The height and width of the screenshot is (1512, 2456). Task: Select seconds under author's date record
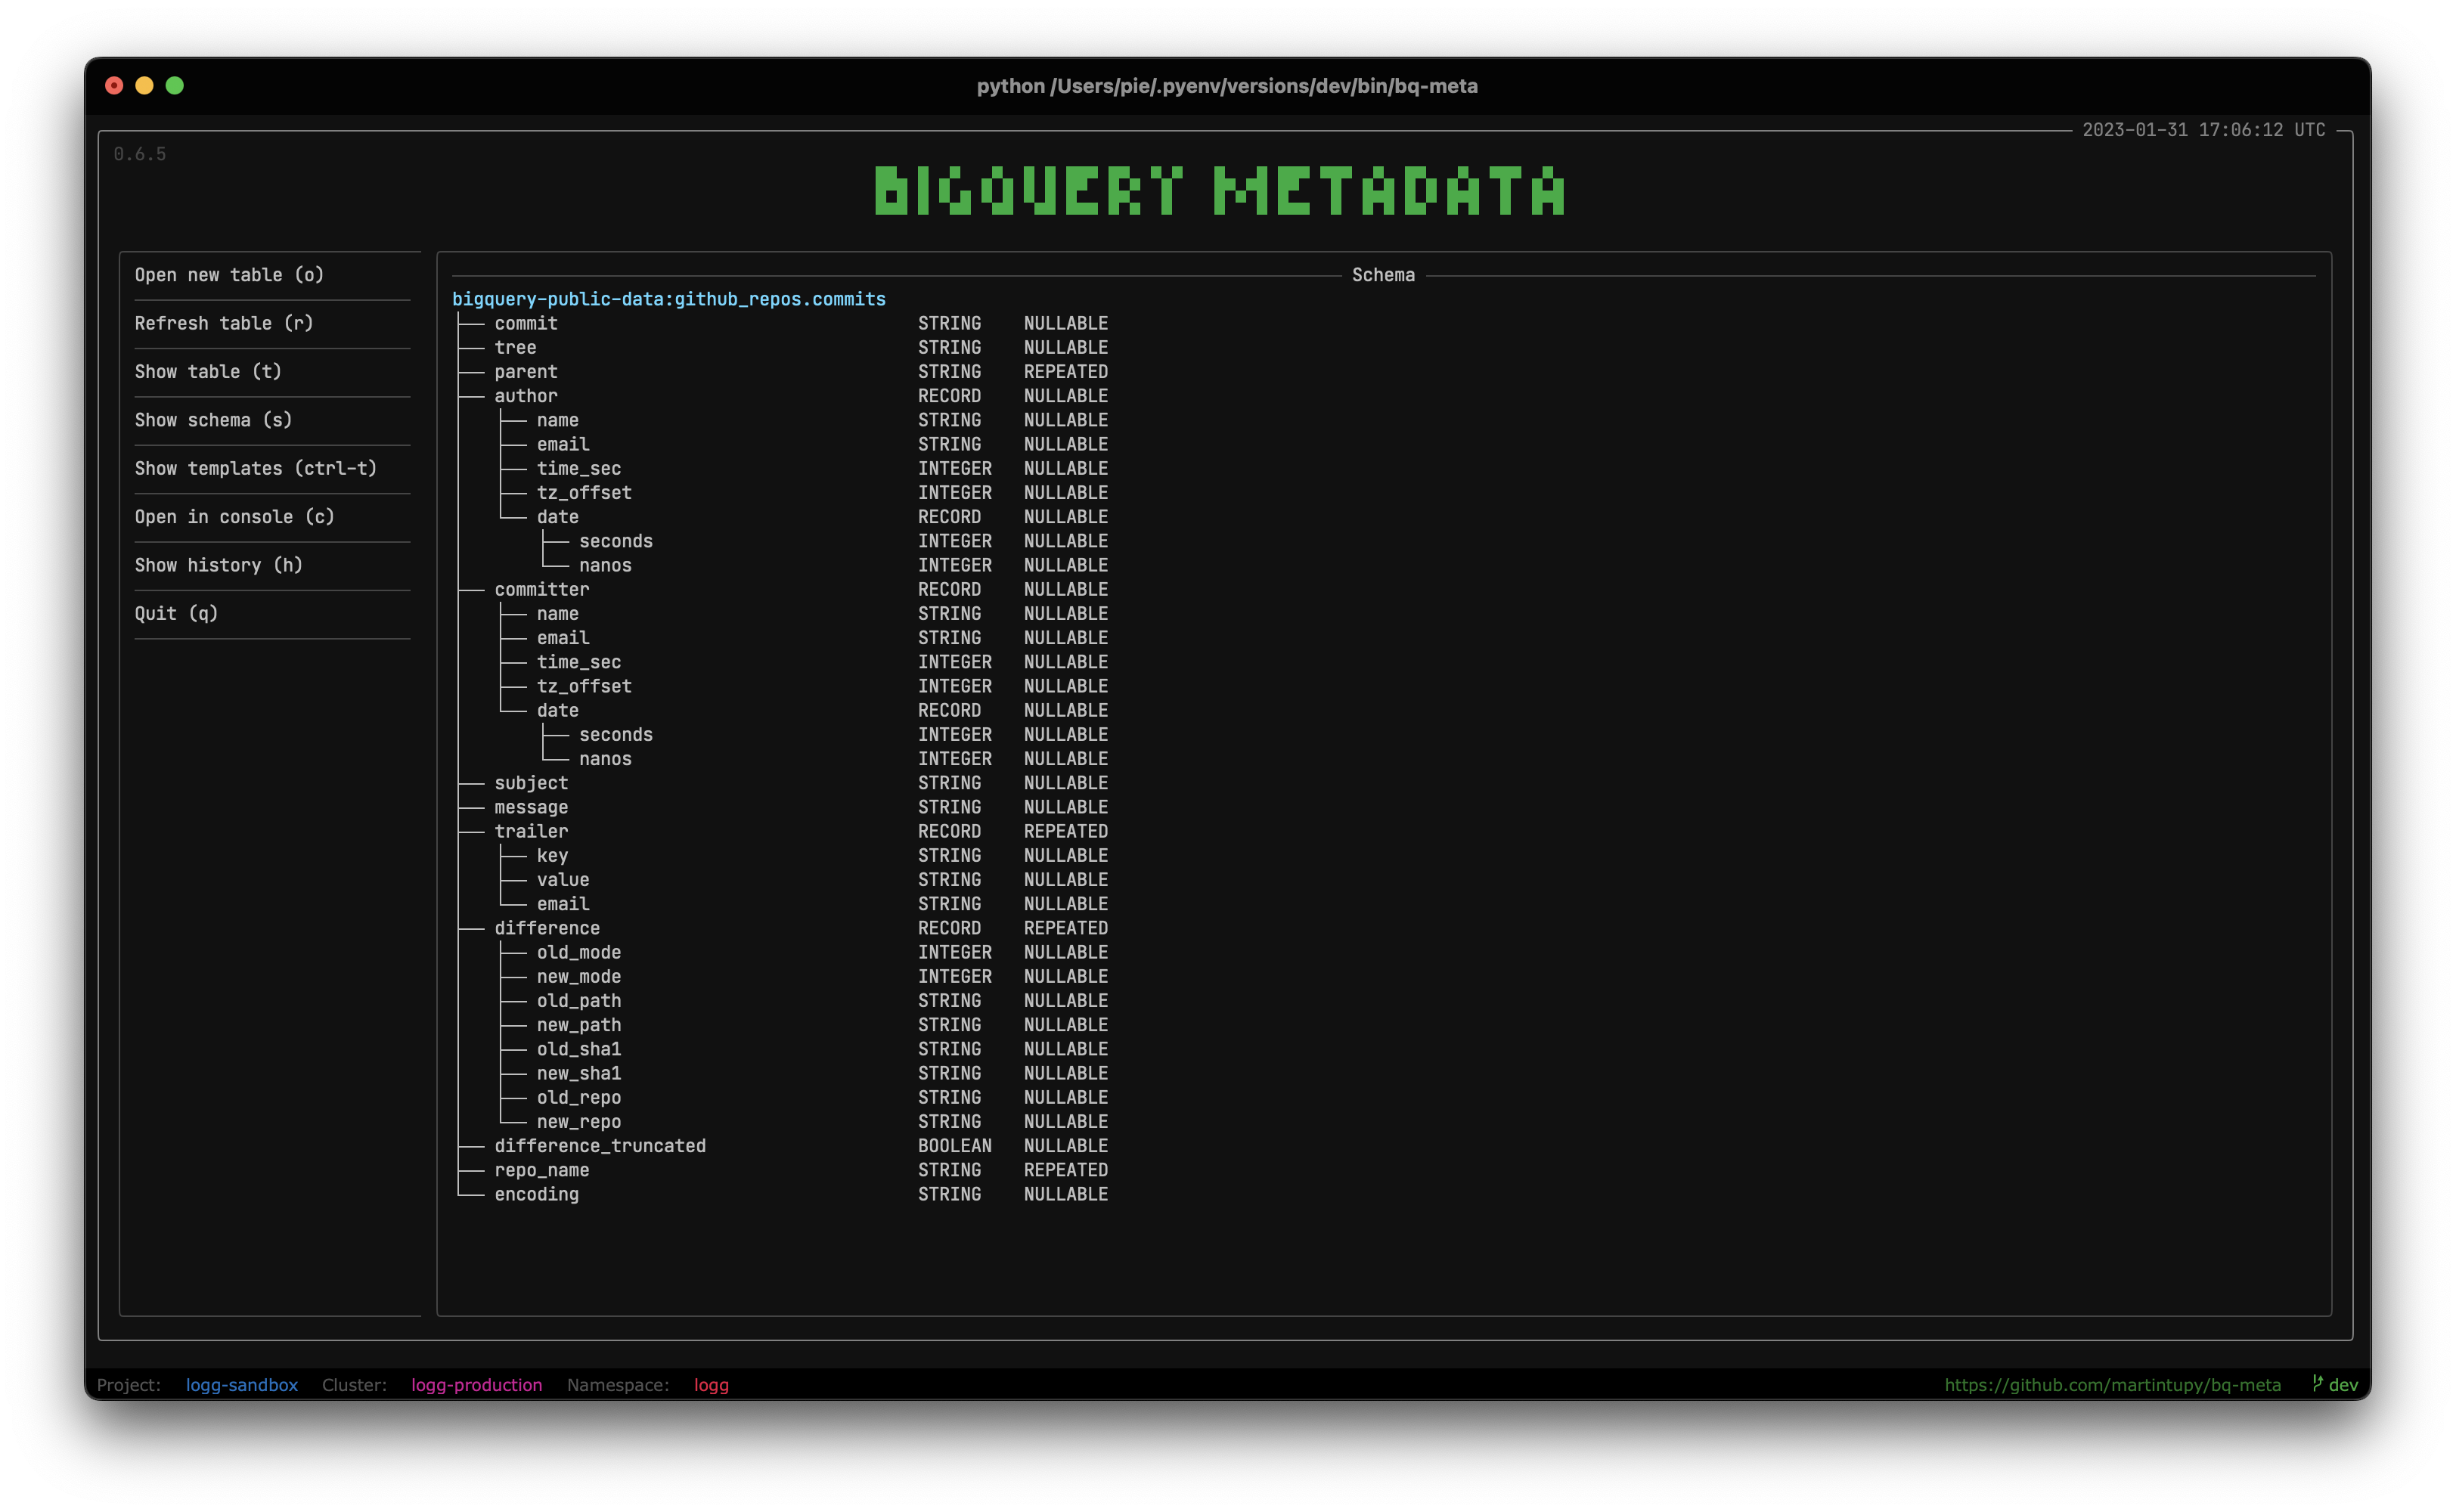click(825, 541)
